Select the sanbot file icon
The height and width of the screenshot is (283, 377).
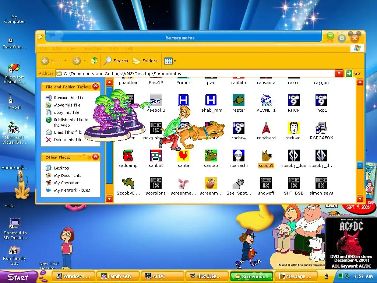click(x=156, y=156)
